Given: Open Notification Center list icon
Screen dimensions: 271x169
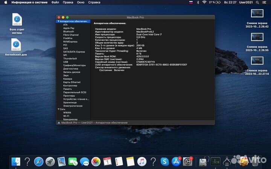Looking at the screenshot, I should pos(264,2).
